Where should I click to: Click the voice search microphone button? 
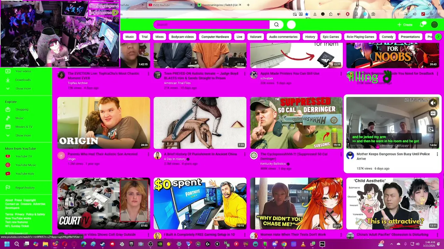click(x=291, y=25)
